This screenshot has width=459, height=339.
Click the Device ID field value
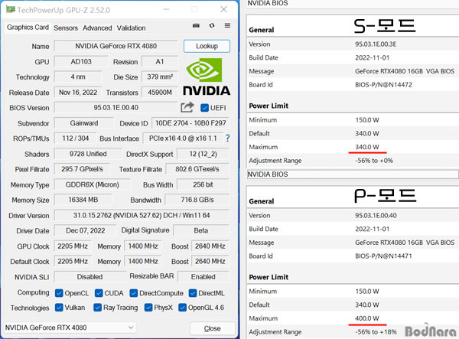(x=190, y=123)
